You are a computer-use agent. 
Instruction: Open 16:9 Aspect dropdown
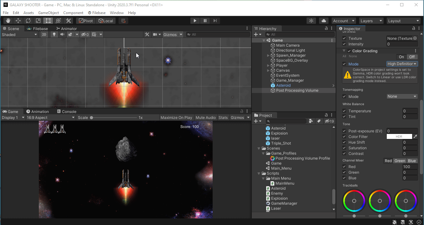pos(51,117)
